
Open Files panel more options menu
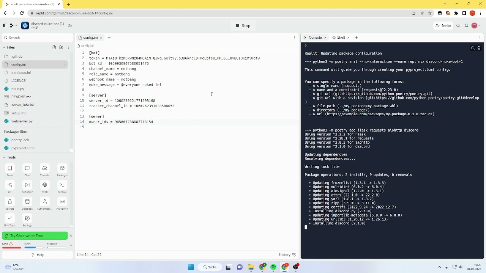click(x=68, y=47)
